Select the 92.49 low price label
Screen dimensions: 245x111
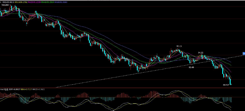(x=191, y=67)
